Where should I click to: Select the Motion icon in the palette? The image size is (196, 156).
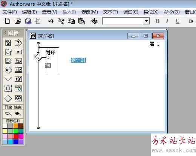pyautogui.click(x=8, y=52)
